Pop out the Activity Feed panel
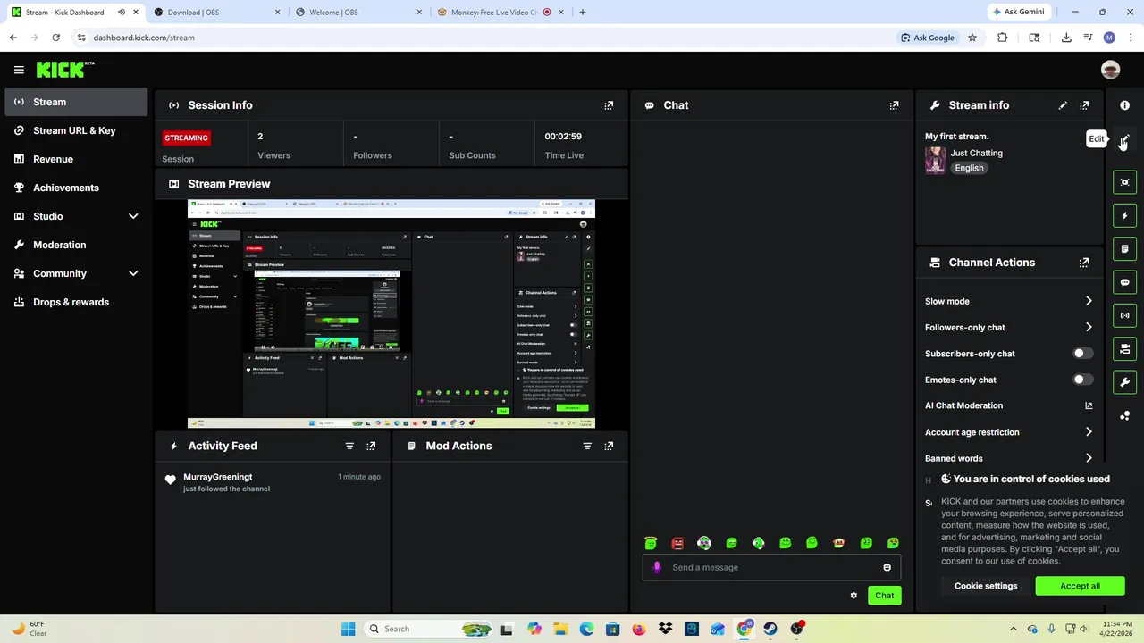 (371, 446)
